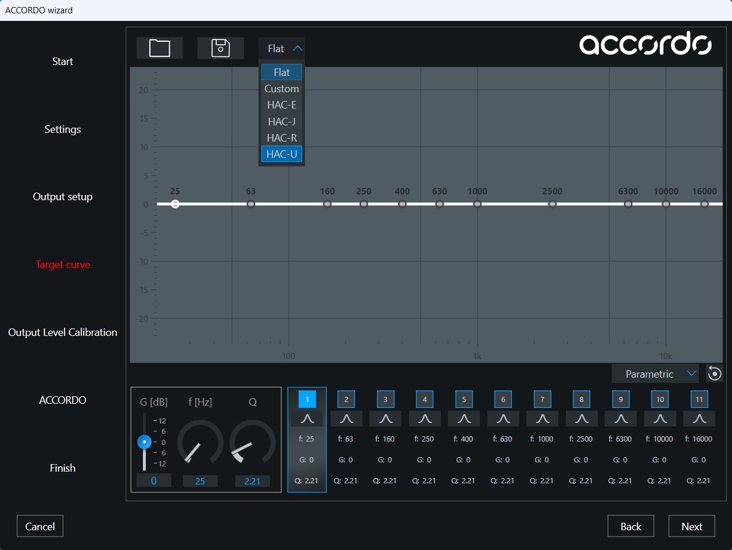Screen dimensions: 732x550
Task: Select EQ band 5 toggle
Action: pyautogui.click(x=464, y=399)
